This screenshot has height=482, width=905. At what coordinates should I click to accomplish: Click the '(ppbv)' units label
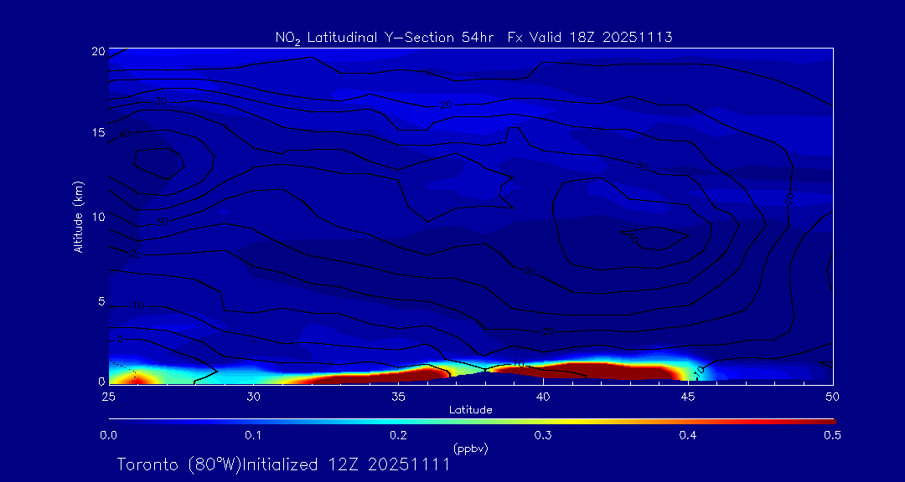click(x=470, y=449)
